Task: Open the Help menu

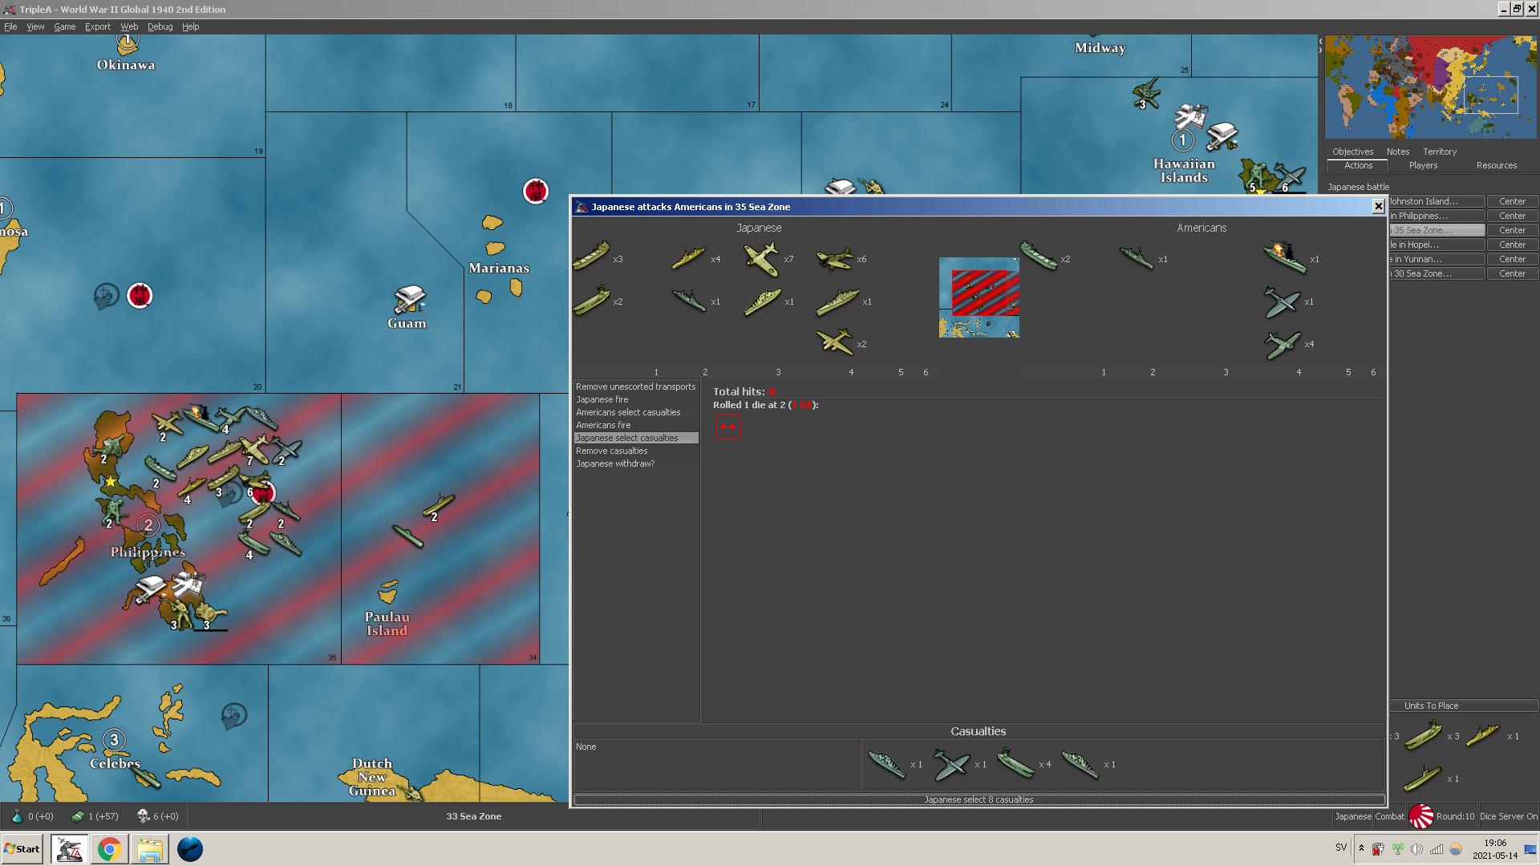Action: [x=190, y=26]
